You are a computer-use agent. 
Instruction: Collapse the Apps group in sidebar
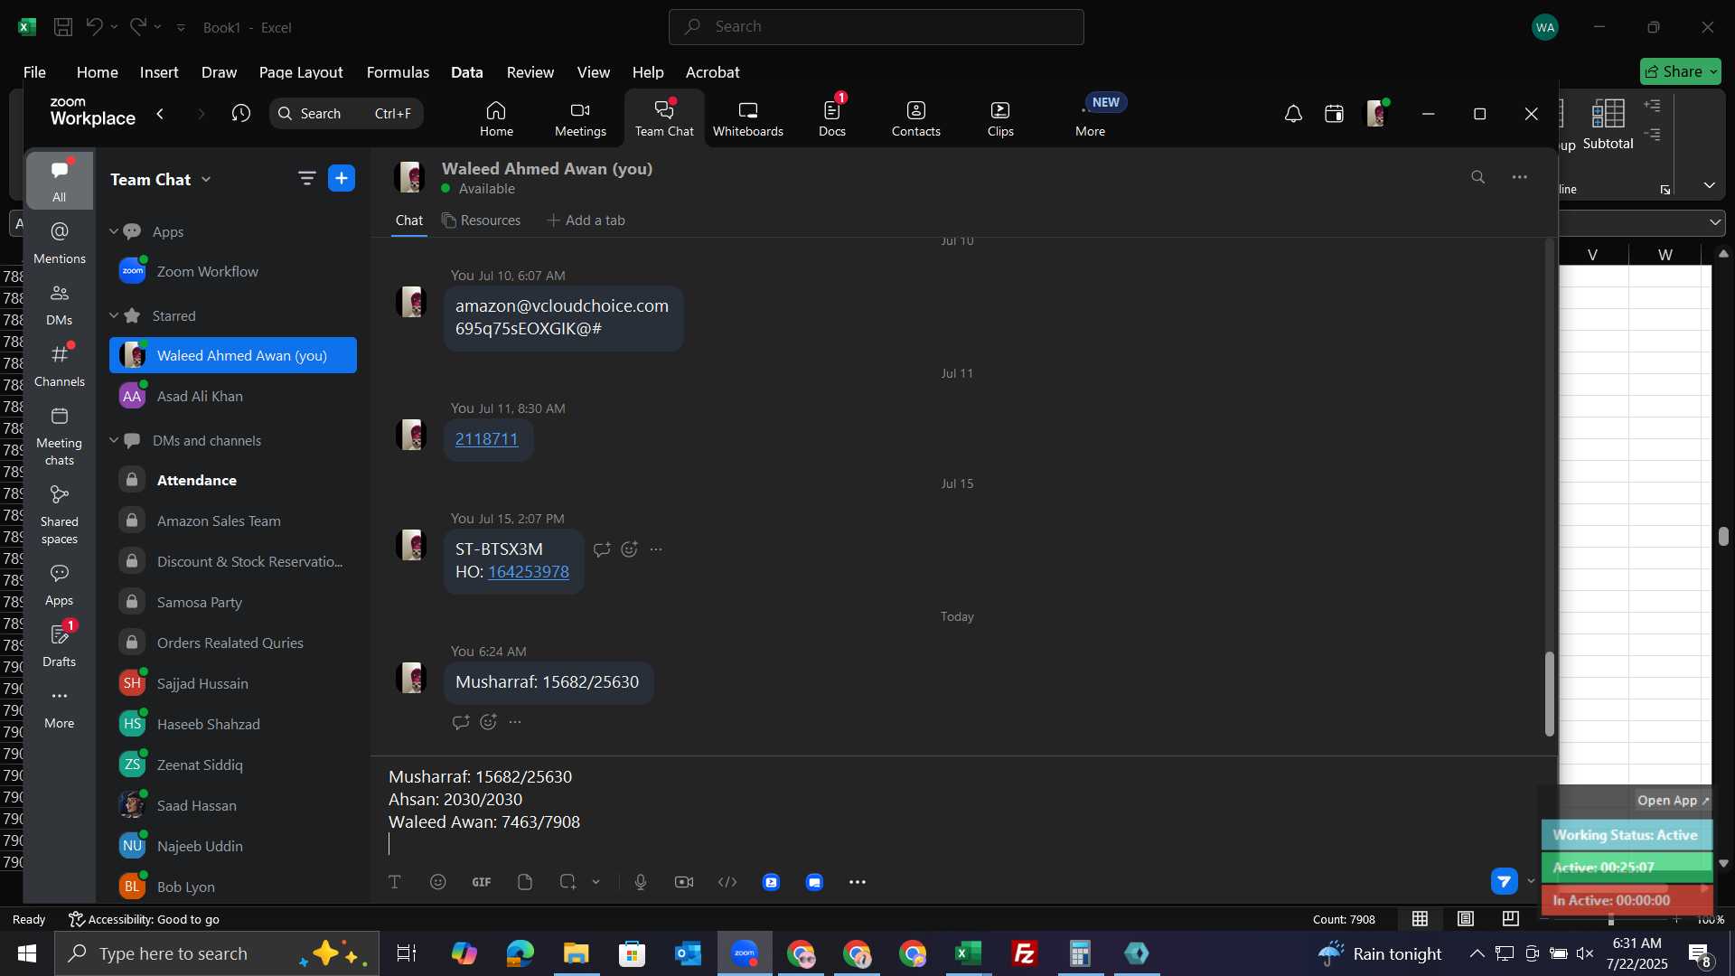pos(114,231)
